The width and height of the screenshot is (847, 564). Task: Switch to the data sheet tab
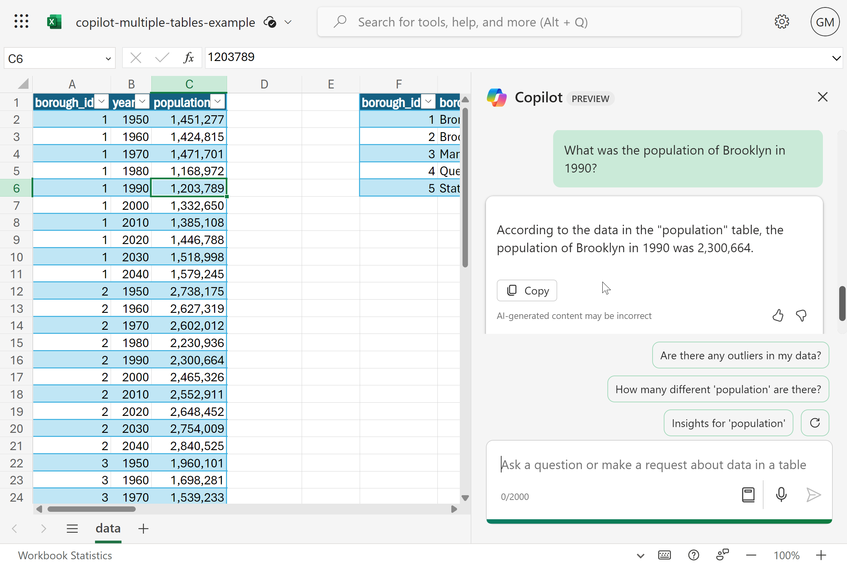(x=108, y=528)
